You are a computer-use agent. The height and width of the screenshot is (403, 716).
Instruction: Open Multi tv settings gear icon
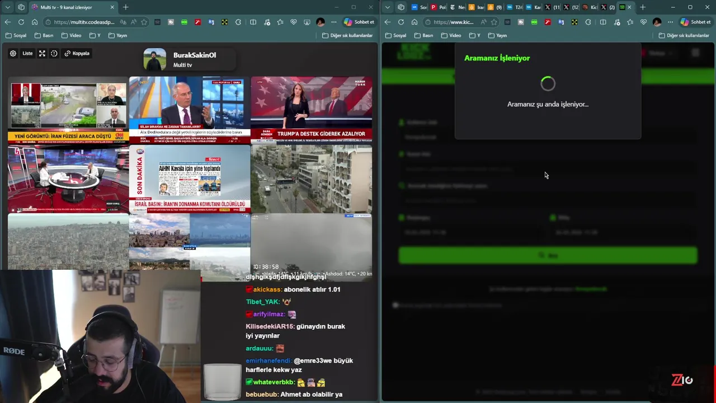(x=13, y=54)
